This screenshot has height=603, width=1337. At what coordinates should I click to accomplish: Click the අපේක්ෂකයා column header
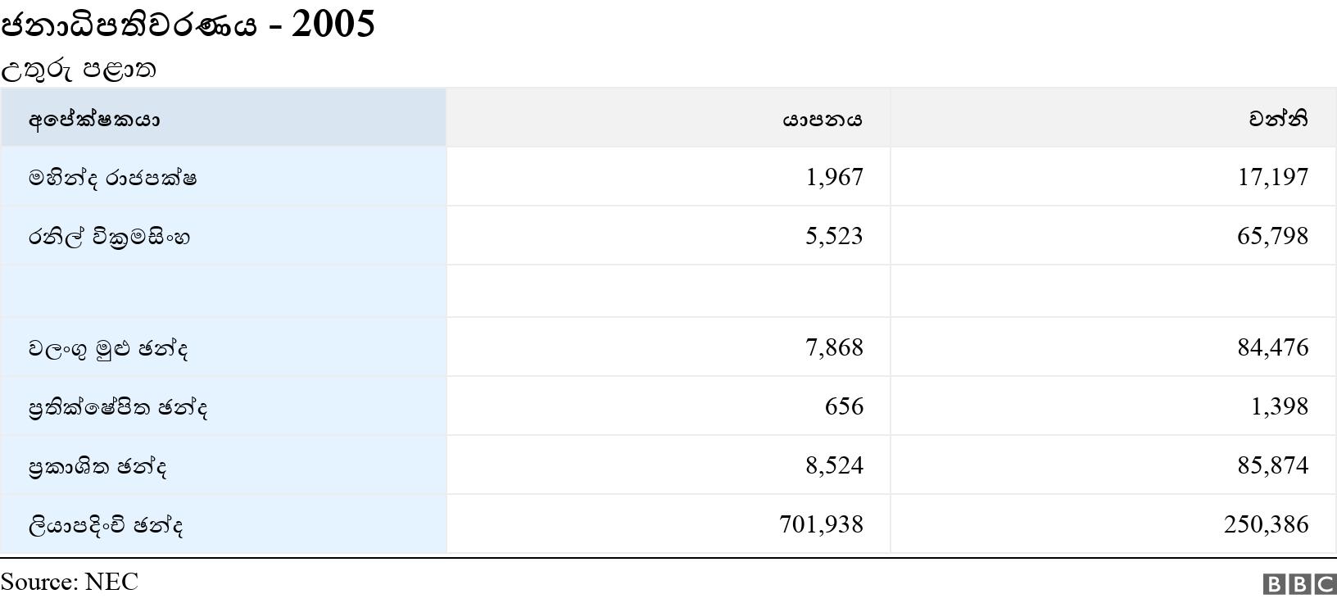tap(94, 120)
